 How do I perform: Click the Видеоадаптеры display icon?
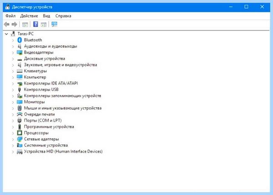[x=20, y=52]
